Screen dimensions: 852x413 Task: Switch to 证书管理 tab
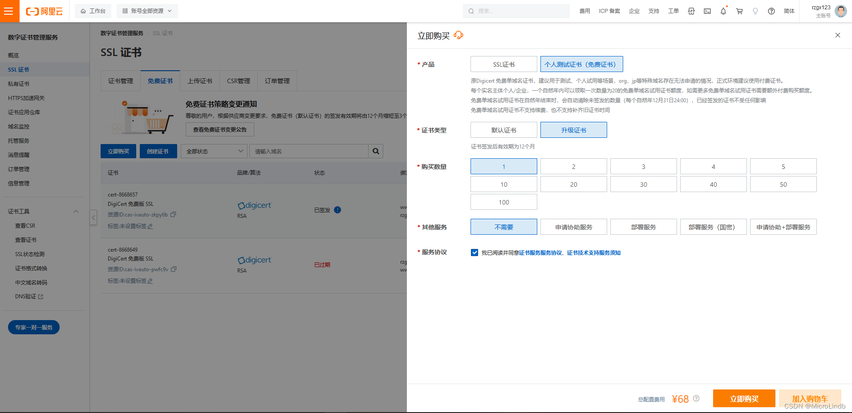pos(121,81)
